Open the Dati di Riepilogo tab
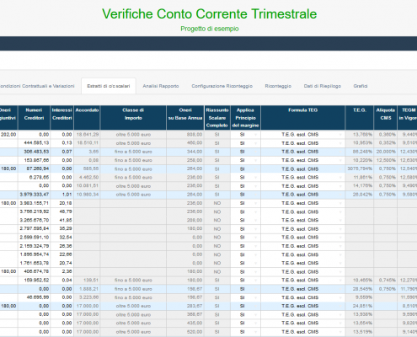417x337 pixels. [323, 86]
